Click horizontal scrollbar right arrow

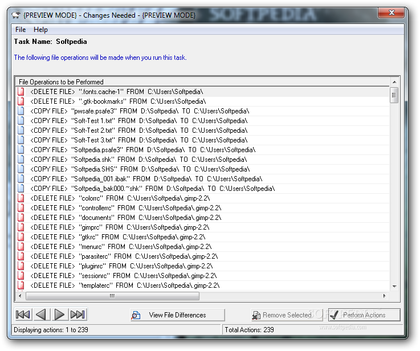[x=385, y=296]
